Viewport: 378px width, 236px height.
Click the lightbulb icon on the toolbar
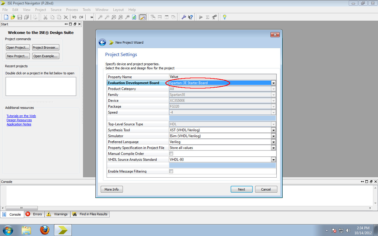pyautogui.click(x=224, y=17)
